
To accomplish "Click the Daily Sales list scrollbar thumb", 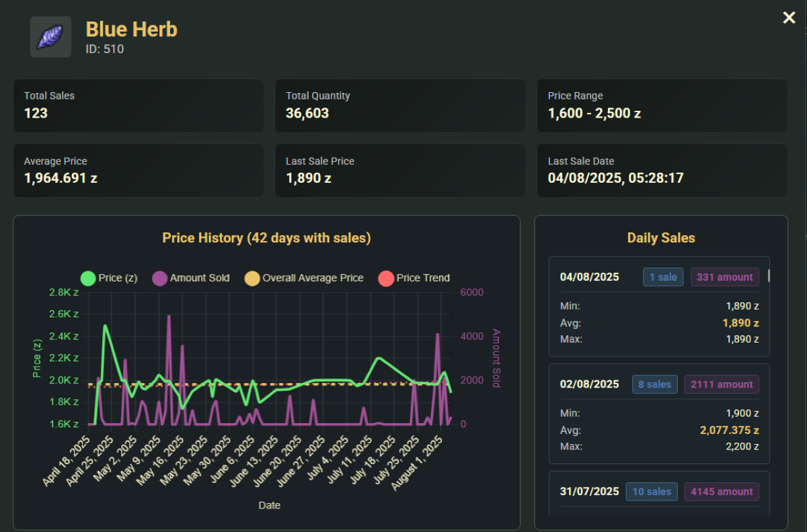I will [769, 275].
